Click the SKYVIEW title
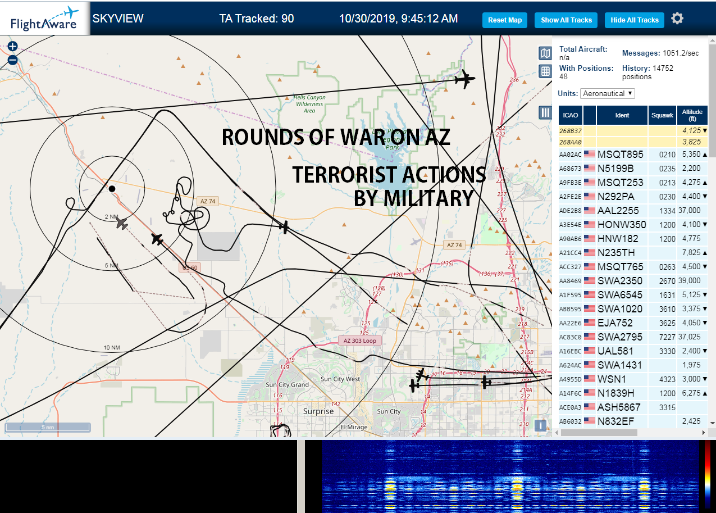This screenshot has height=513, width=716. (x=118, y=19)
